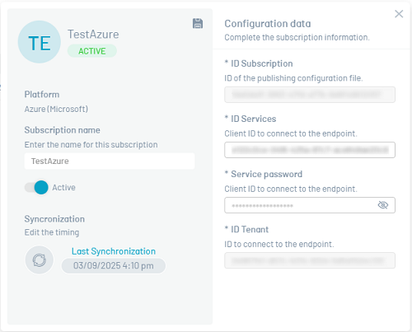
Task: Close the configuration dialog with X
Action: pos(399,14)
